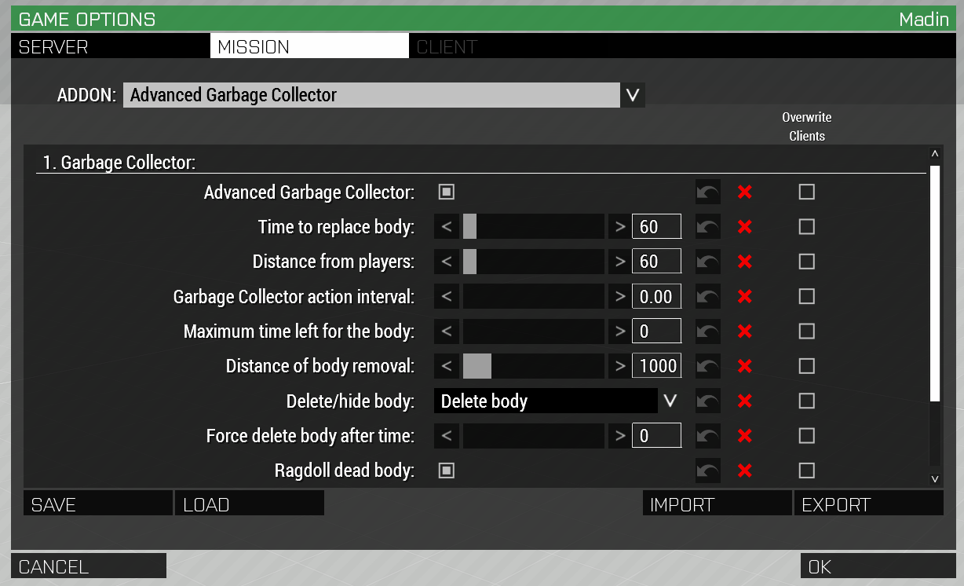This screenshot has width=964, height=586.
Task: Switch to the SERVER tab
Action: point(110,47)
